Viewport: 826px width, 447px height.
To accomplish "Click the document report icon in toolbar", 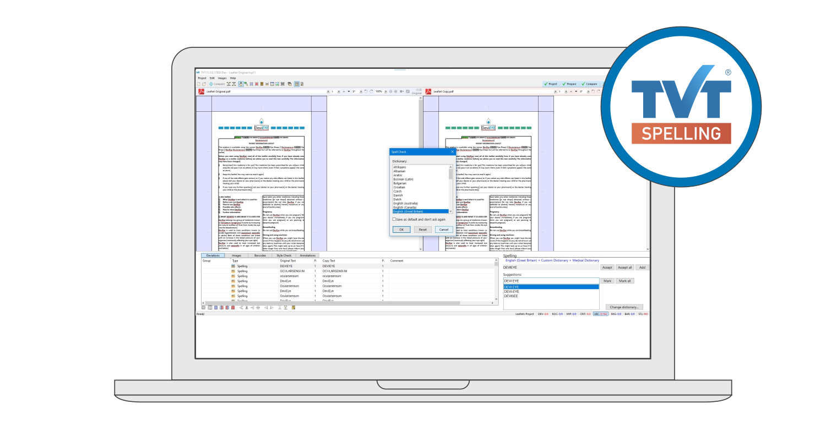I will (x=302, y=84).
